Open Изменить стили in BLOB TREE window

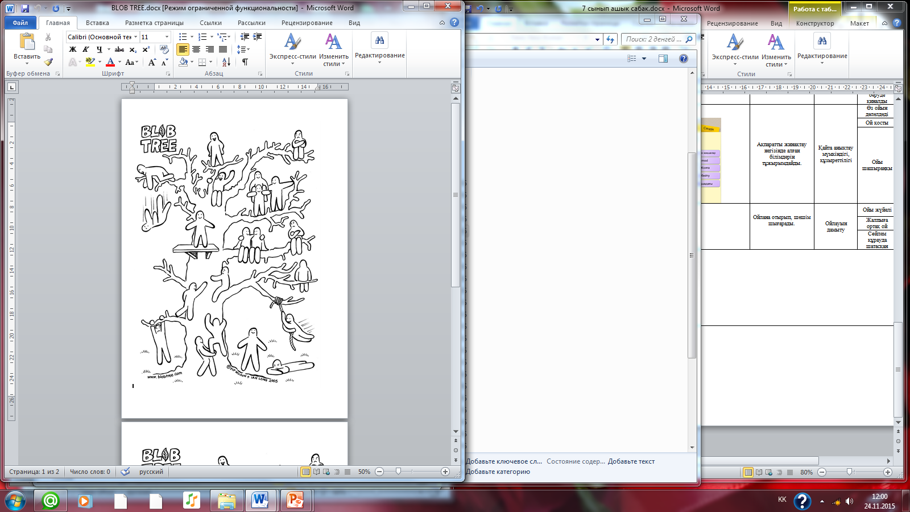tap(333, 49)
